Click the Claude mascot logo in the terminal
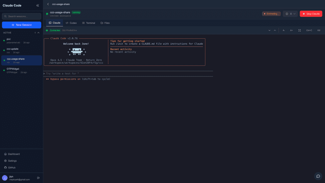 pyautogui.click(x=77, y=52)
